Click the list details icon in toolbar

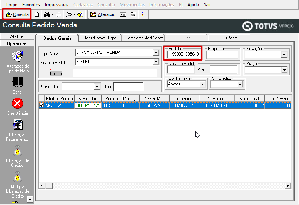[x=144, y=14]
